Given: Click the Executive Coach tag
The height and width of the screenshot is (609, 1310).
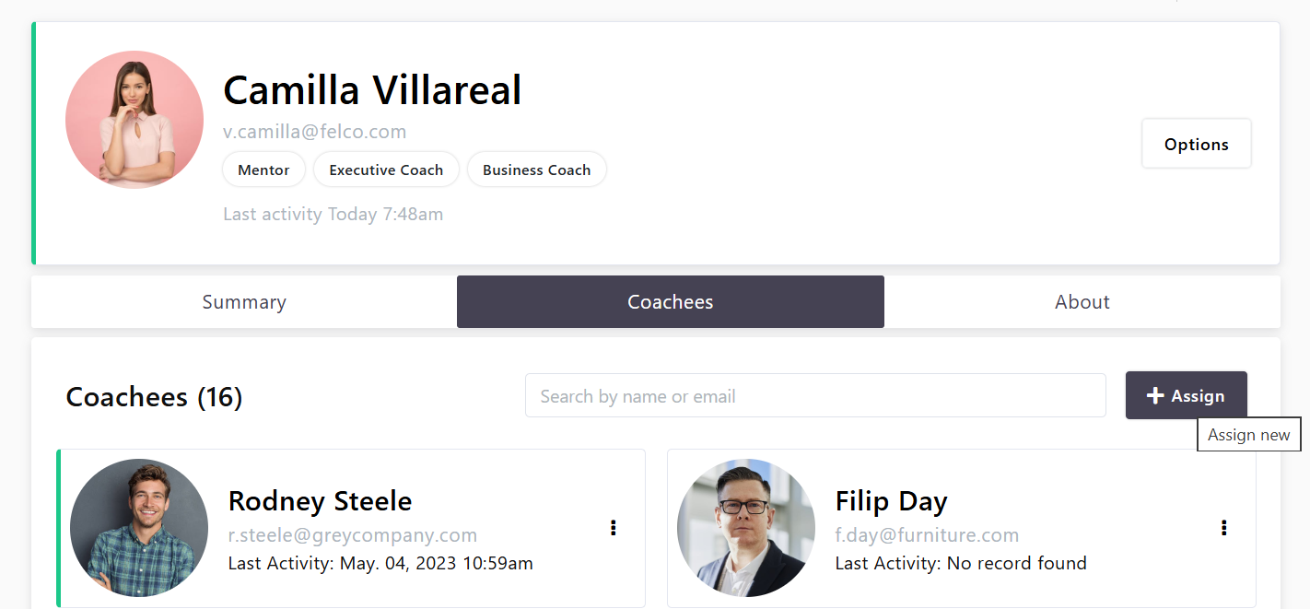Looking at the screenshot, I should [x=386, y=170].
